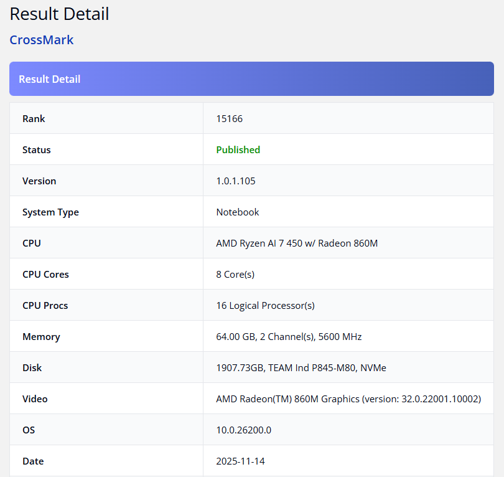The height and width of the screenshot is (477, 504).
Task: Select the 64.00 GB memory value
Action: (x=289, y=336)
